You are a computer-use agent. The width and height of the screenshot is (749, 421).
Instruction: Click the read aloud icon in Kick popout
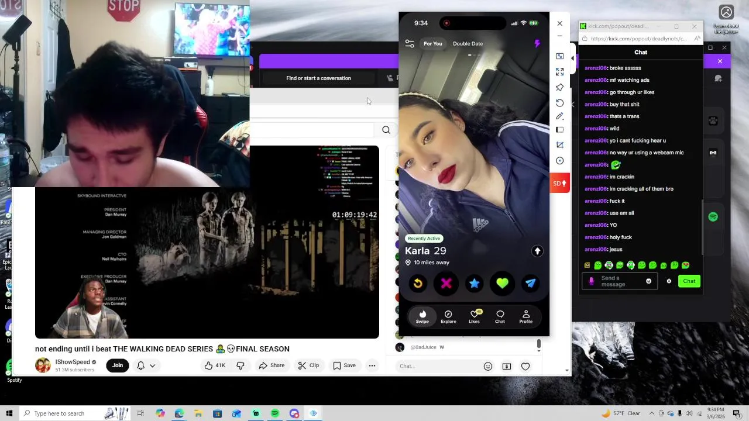(x=697, y=39)
